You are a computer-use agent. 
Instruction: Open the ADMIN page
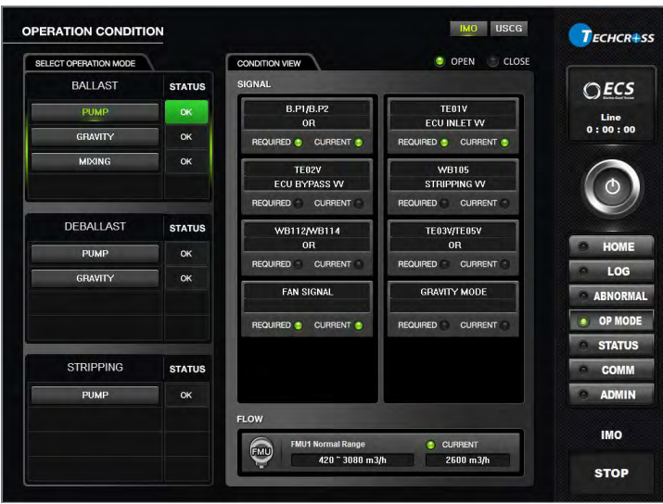611,395
